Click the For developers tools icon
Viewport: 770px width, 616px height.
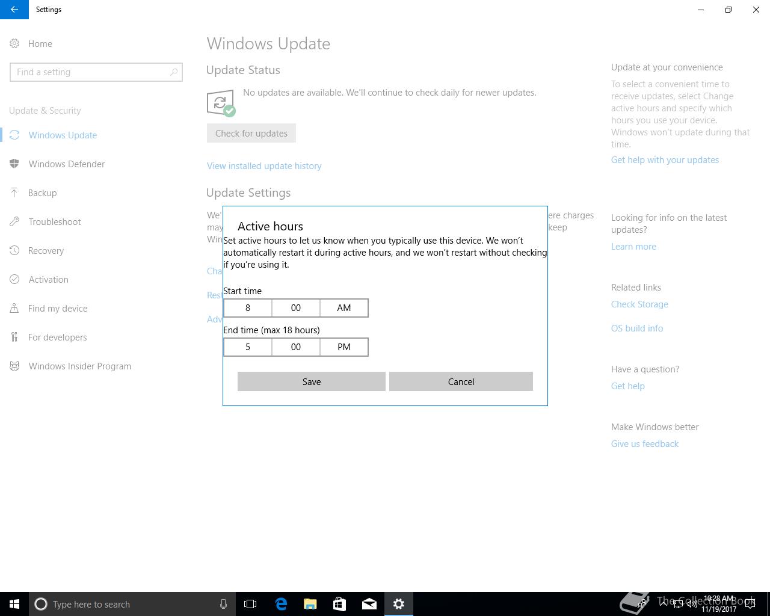(x=14, y=337)
